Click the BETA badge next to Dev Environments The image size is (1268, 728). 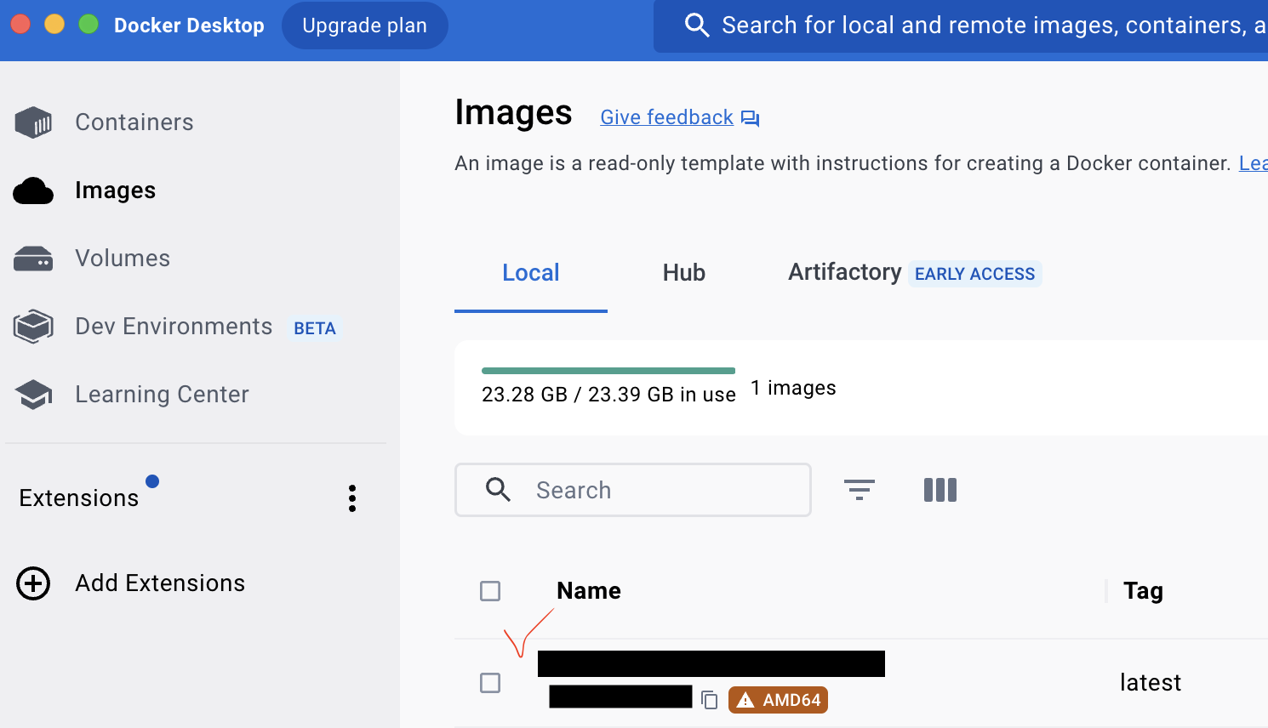coord(315,328)
